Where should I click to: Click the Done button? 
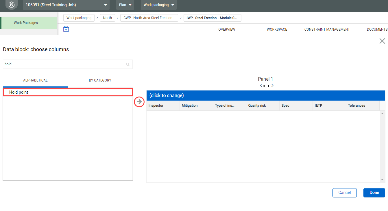pyautogui.click(x=374, y=193)
